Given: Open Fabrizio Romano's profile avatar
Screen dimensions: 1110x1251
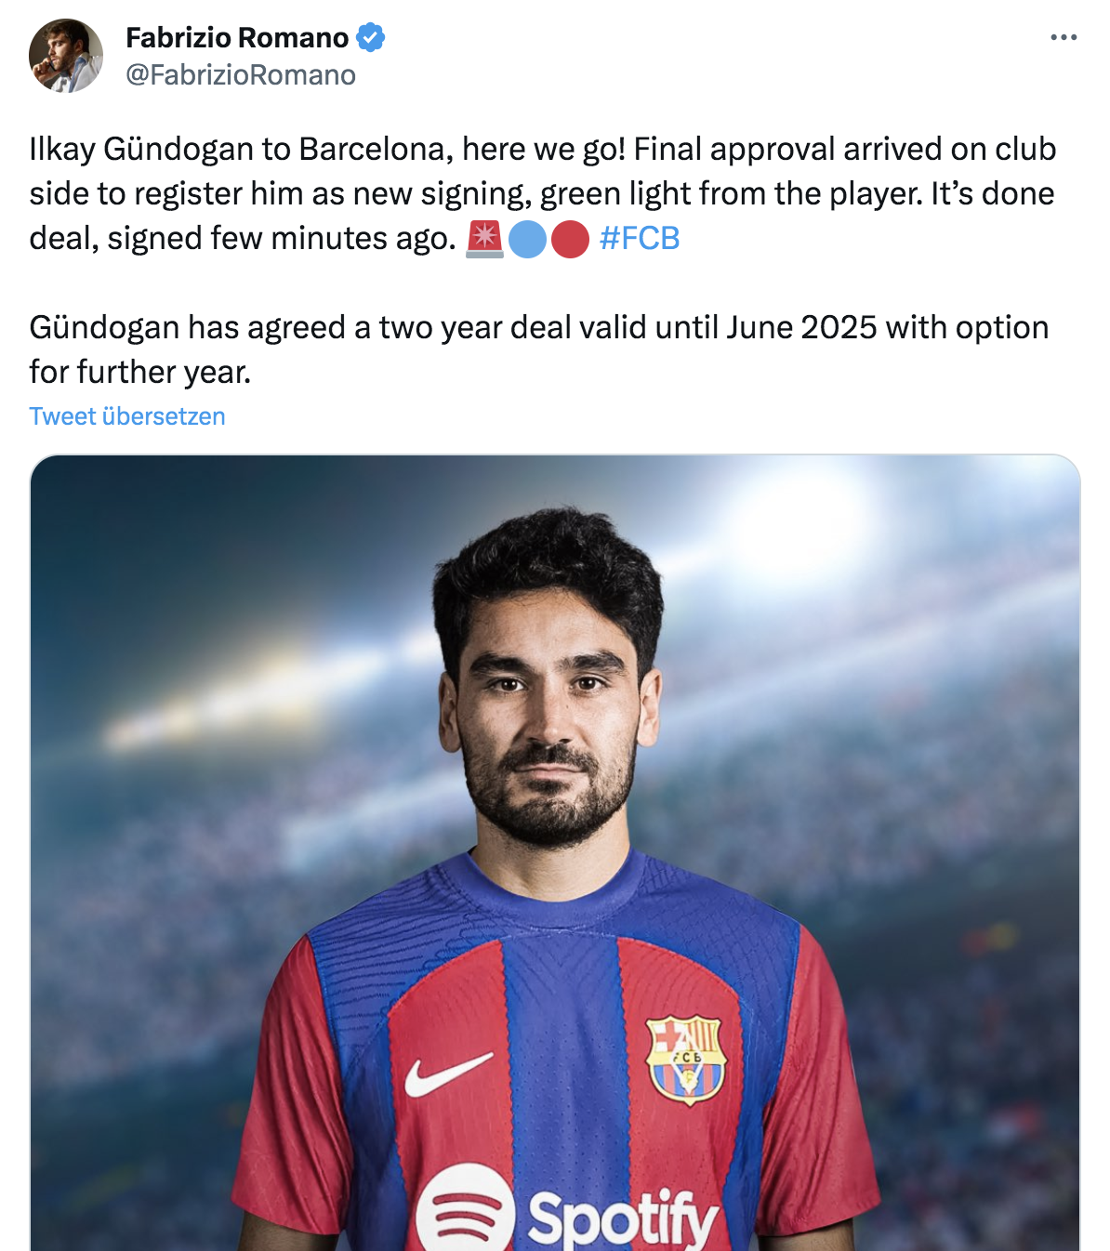Looking at the screenshot, I should (x=66, y=56).
